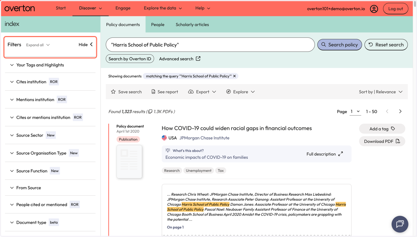417x237 pixels.
Task: Switch to the People tab
Action: [158, 25]
